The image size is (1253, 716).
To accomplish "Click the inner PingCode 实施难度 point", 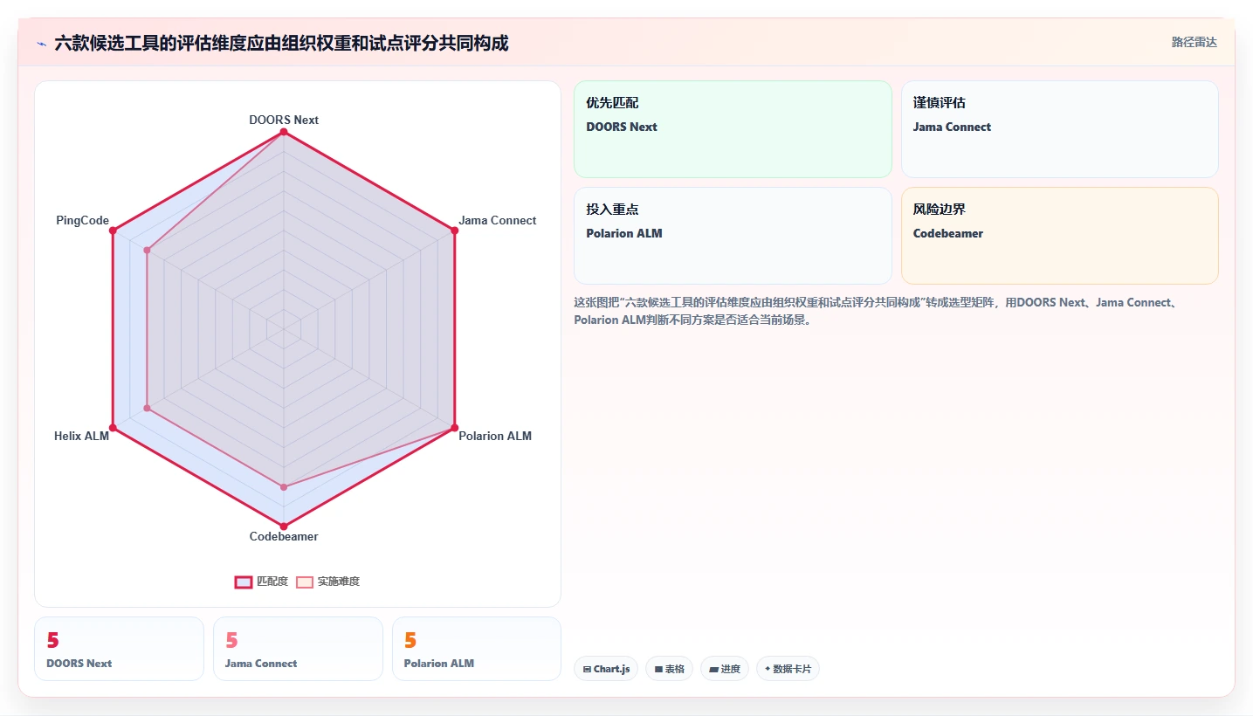I will pyautogui.click(x=147, y=251).
